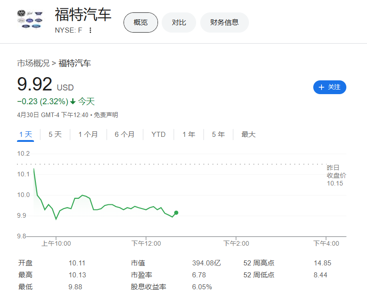This screenshot has height=298, width=367.
Task: Switch to the 5 年 chart range
Action: click(218, 135)
